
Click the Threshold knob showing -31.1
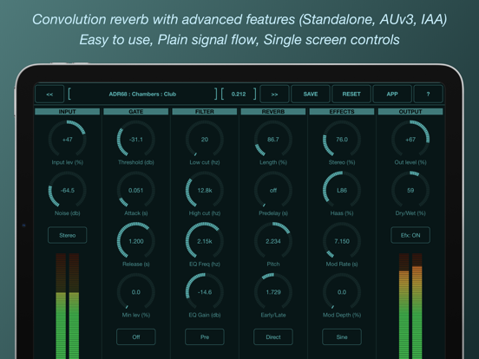(136, 140)
